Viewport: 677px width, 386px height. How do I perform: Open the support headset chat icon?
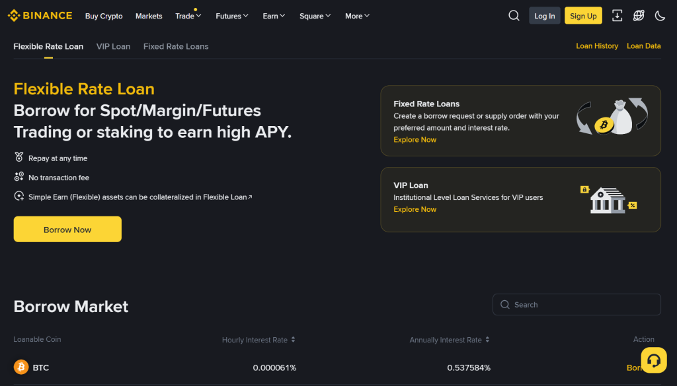click(x=653, y=360)
